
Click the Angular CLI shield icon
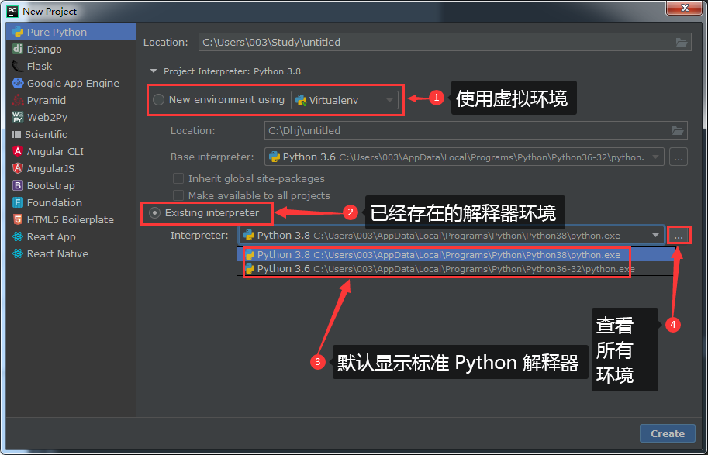[x=18, y=152]
